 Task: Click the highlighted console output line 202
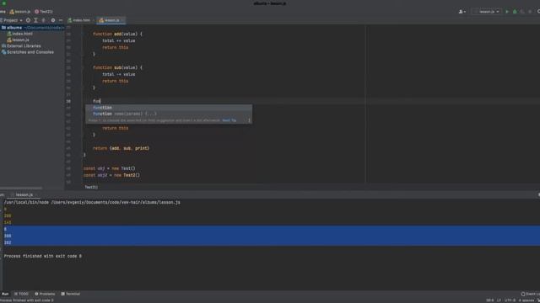point(8,243)
